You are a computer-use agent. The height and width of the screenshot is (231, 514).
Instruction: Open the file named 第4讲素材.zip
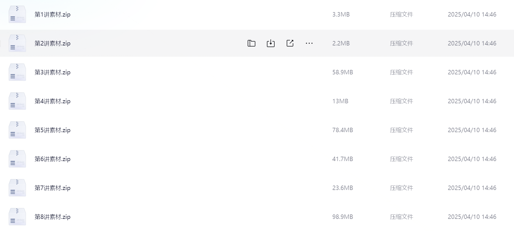click(x=52, y=101)
